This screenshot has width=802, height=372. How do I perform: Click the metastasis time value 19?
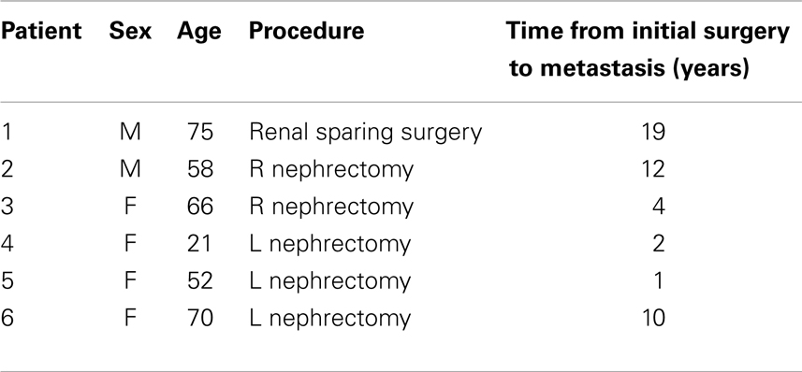point(652,133)
